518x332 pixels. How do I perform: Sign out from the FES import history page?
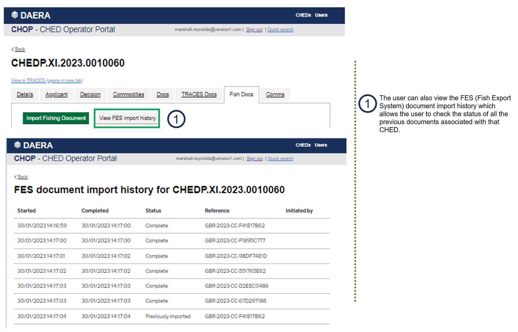255,159
